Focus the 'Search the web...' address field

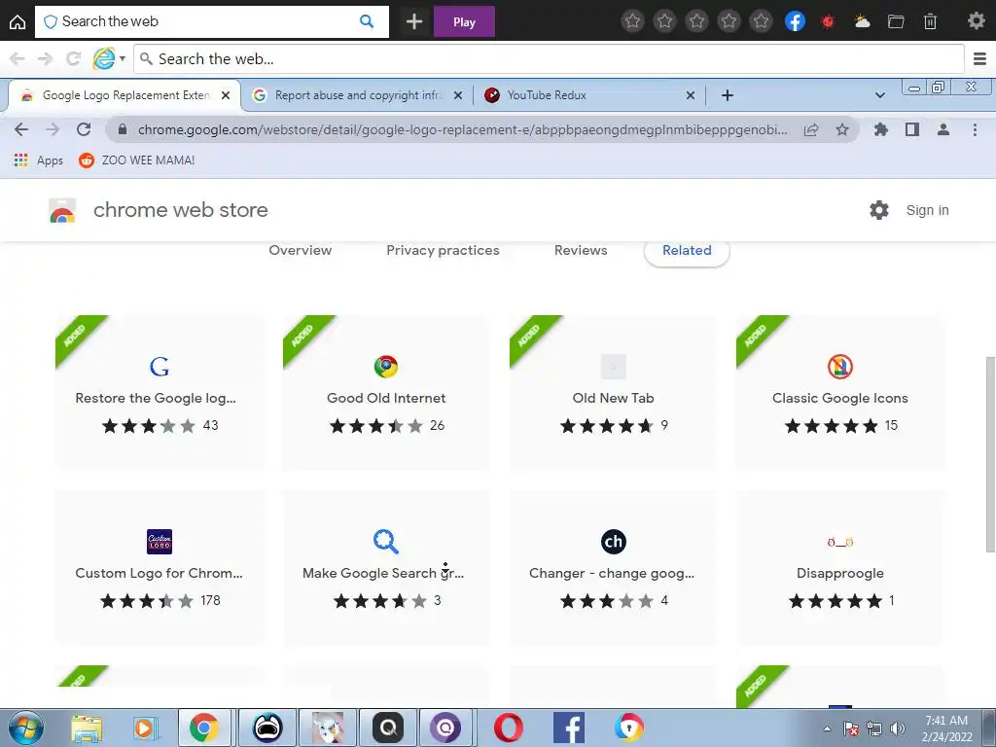tap(550, 59)
